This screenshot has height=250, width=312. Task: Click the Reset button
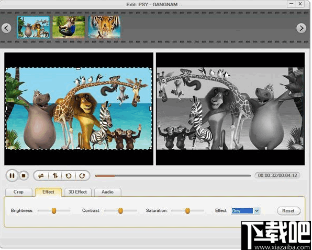point(288,211)
